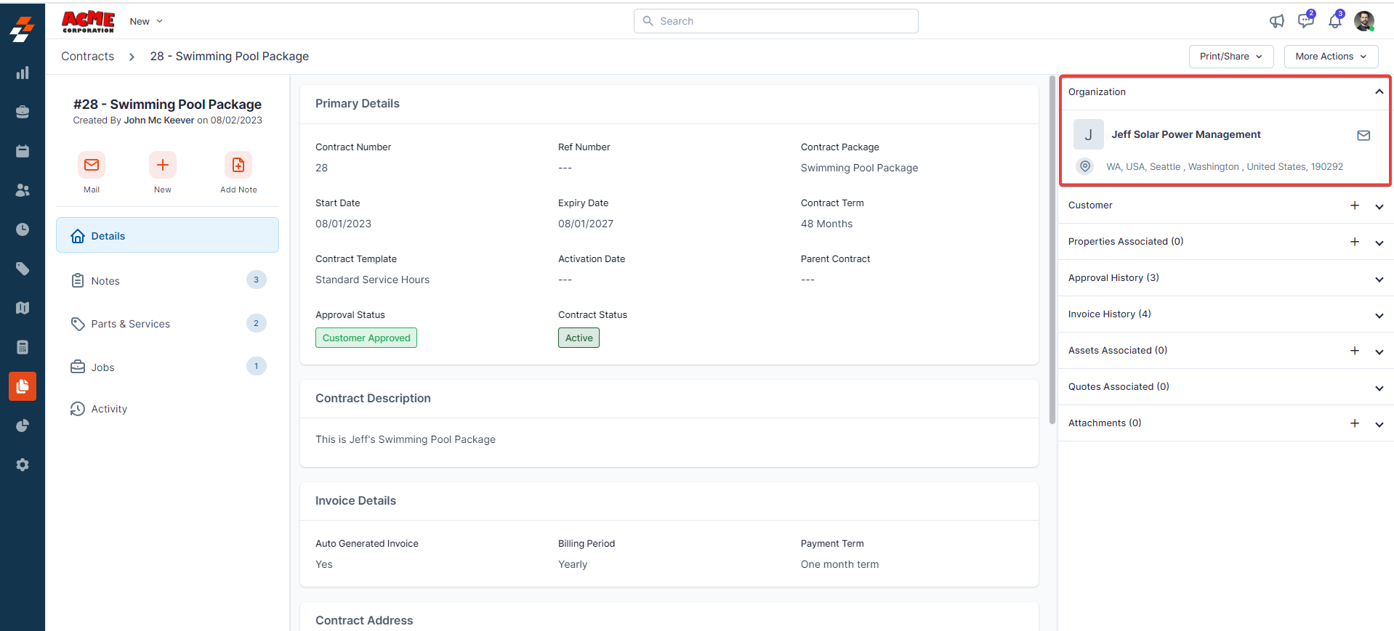The image size is (1394, 631).
Task: Collapse the Organization section
Action: pos(1379,92)
